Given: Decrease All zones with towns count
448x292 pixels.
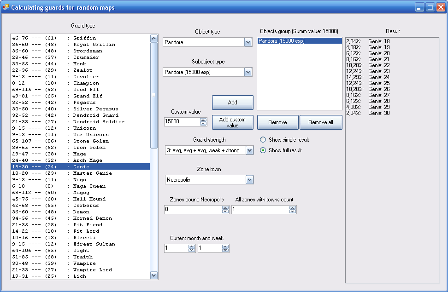Looking at the screenshot, I should (x=293, y=212).
